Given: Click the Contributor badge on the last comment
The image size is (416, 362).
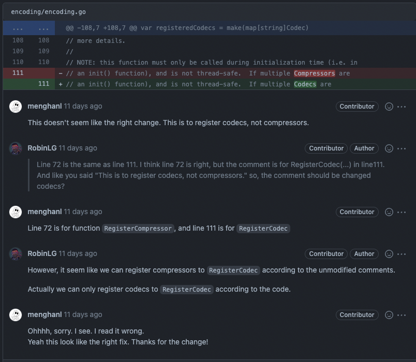Looking at the screenshot, I should pyautogui.click(x=356, y=315).
